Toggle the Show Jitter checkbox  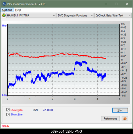coord(8,114)
